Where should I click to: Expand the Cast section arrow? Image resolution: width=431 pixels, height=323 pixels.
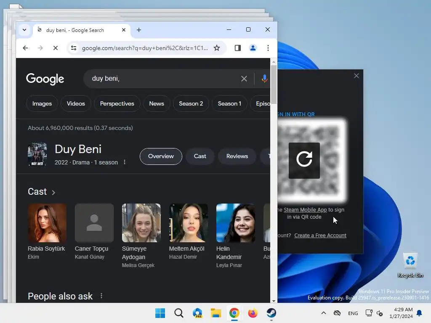53,193
